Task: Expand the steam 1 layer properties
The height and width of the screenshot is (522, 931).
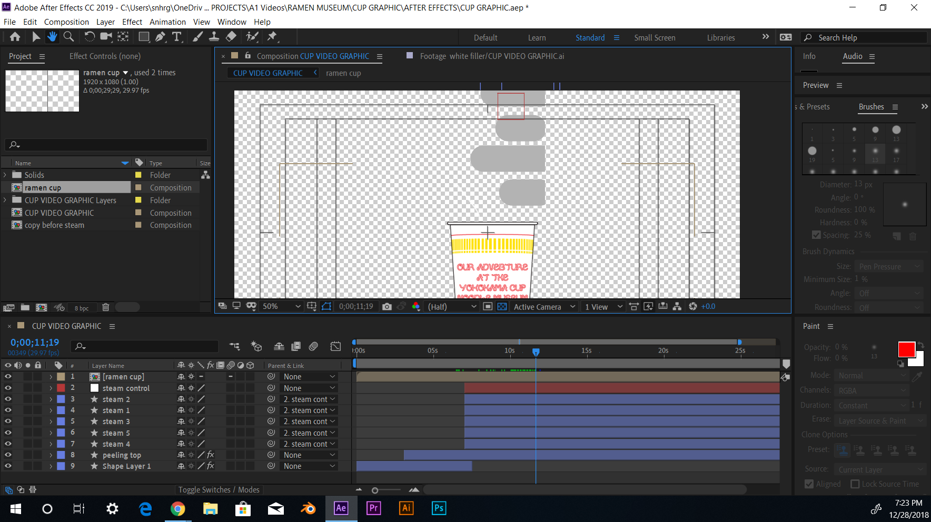Action: click(x=51, y=410)
